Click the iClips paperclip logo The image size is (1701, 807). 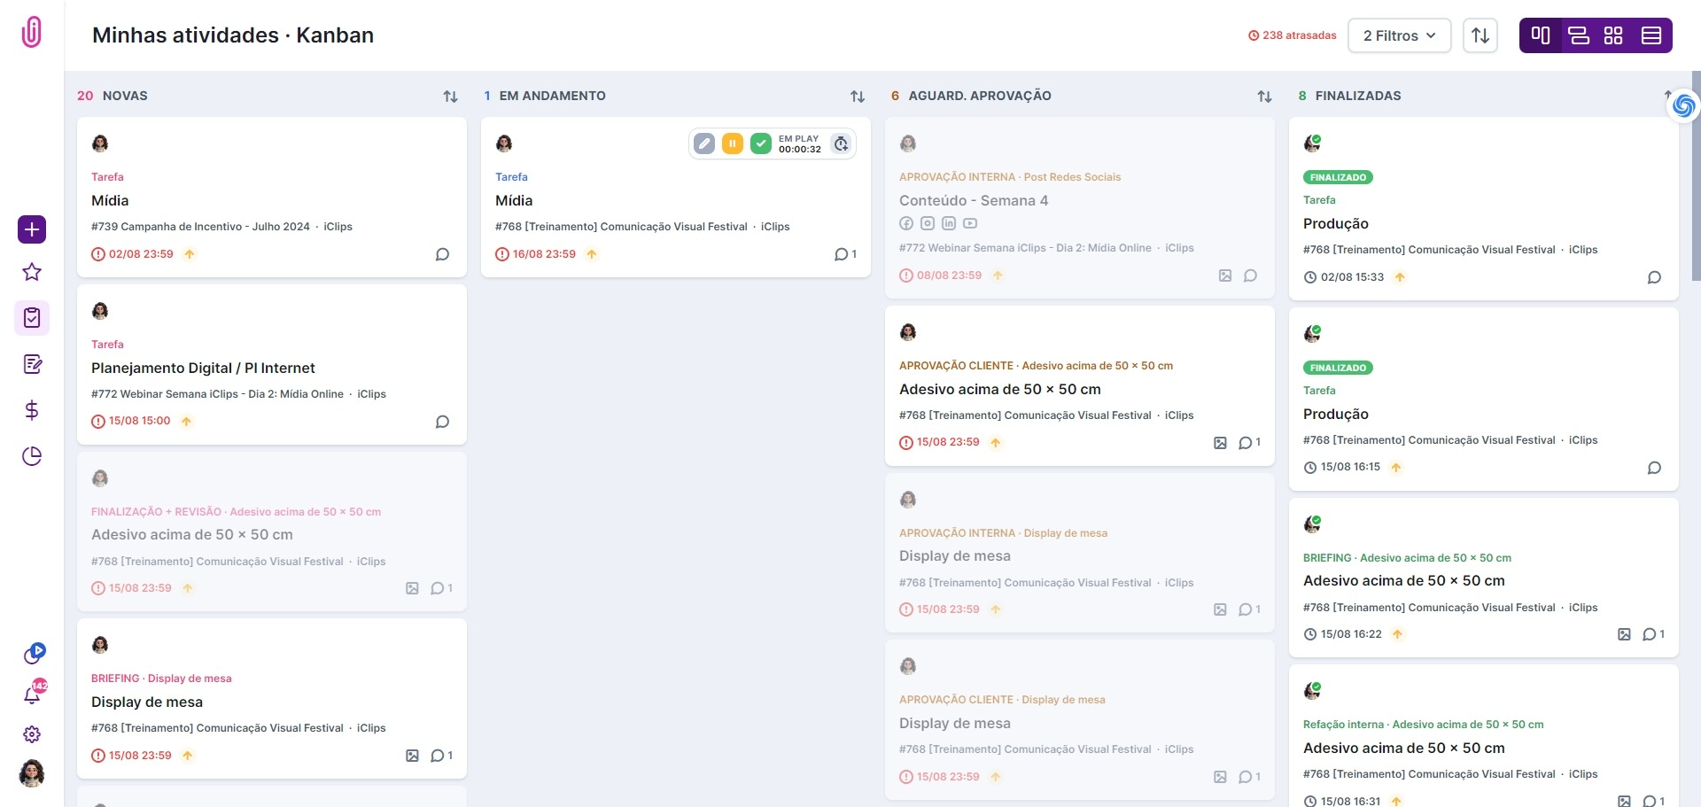32,32
